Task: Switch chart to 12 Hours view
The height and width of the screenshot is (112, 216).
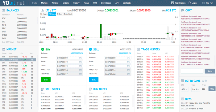Action: [x=44, y=14]
